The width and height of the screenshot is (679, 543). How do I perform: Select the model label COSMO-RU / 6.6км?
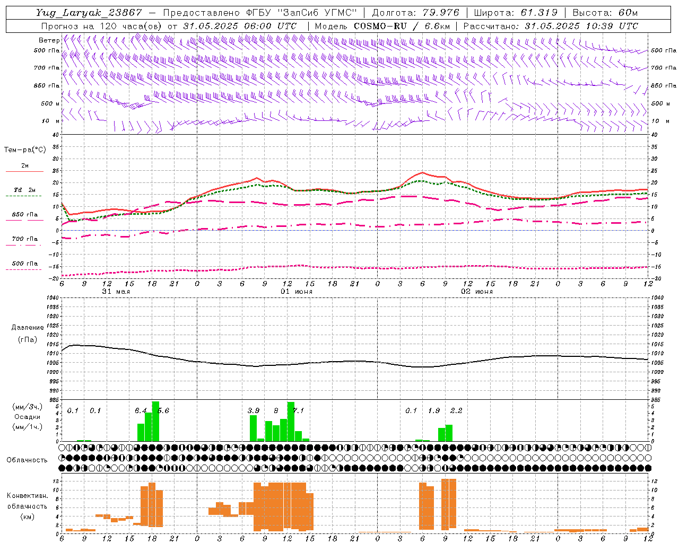[382, 26]
